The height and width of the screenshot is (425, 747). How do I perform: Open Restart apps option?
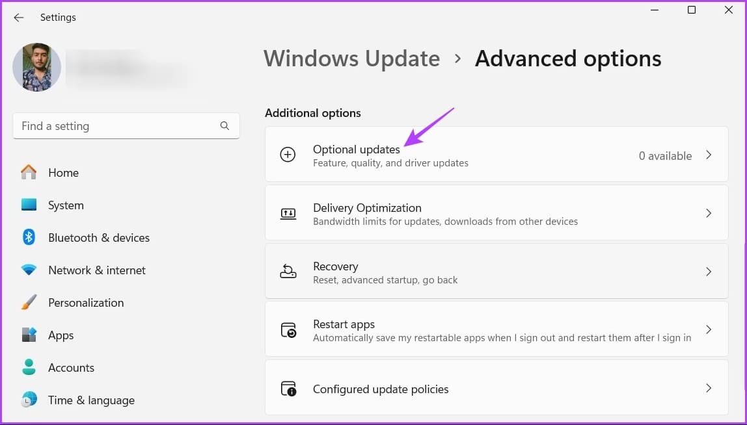coord(496,329)
